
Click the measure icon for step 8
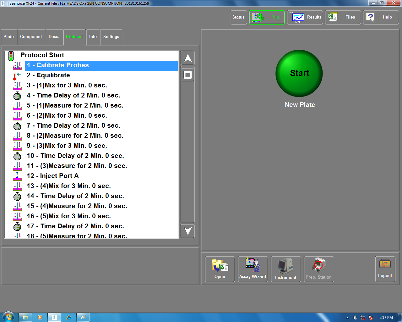(17, 136)
